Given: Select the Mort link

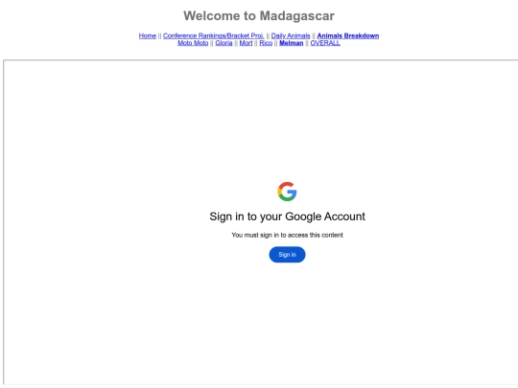Looking at the screenshot, I should tap(246, 43).
